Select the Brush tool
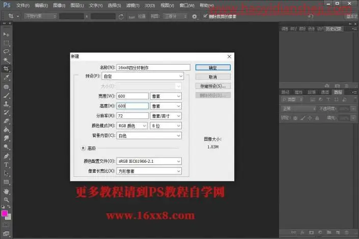Screen dimensions: 359x239 click(6, 95)
